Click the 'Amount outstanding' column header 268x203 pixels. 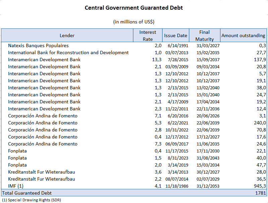pyautogui.click(x=244, y=35)
